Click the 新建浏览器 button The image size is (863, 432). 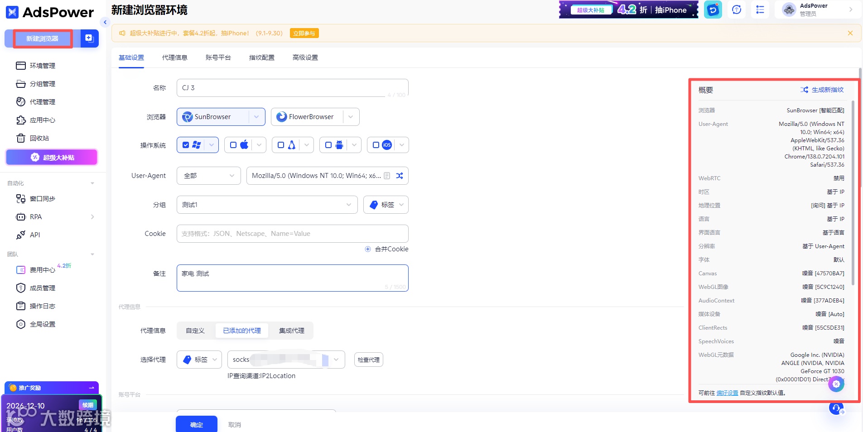(x=43, y=38)
